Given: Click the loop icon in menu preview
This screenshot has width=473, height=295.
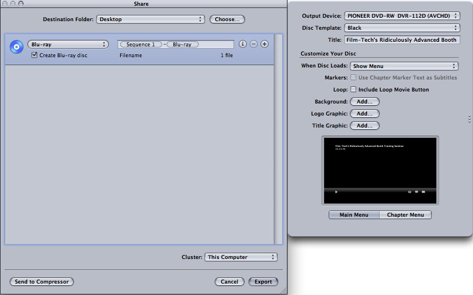Looking at the screenshot, I should click(409, 192).
